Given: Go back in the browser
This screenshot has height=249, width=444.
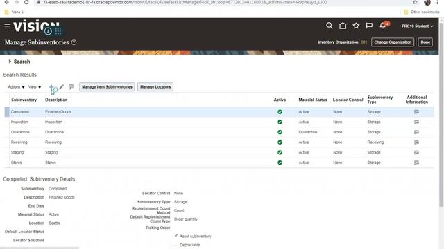Looking at the screenshot, I should click(x=7, y=2).
